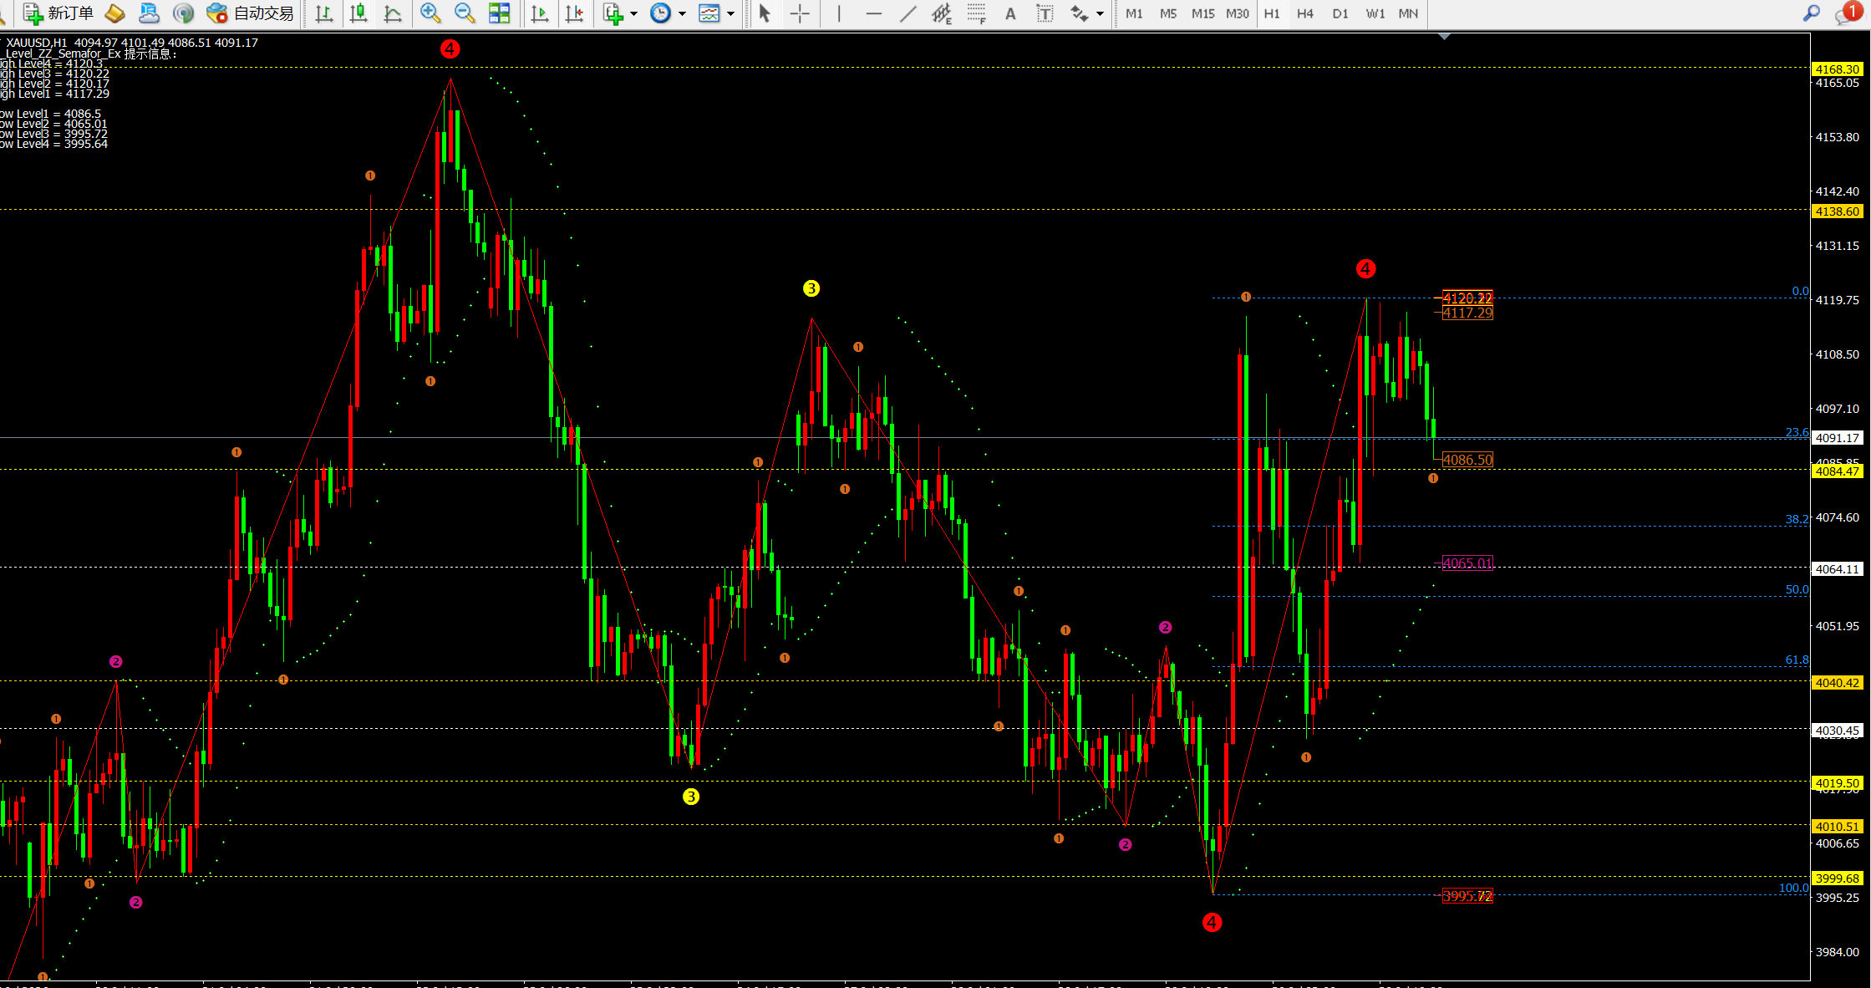Click the chart templates icon
This screenshot has height=988, width=1871.
[709, 13]
